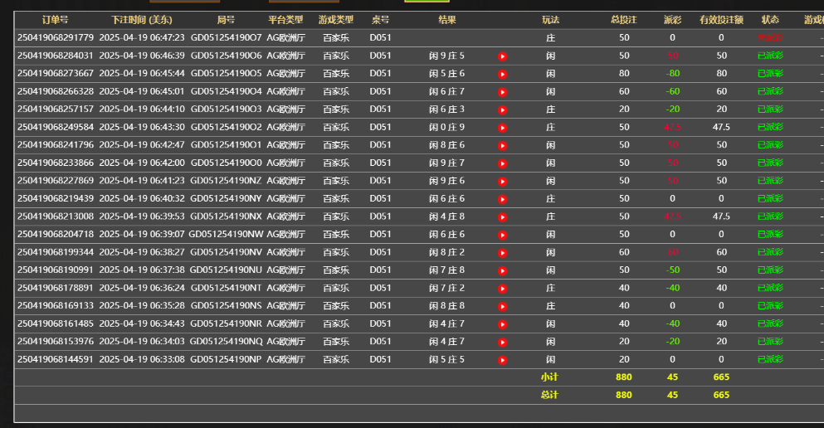Play replay of round GD051254190NZ
Viewport: 824px width, 428px height.
tap(502, 181)
